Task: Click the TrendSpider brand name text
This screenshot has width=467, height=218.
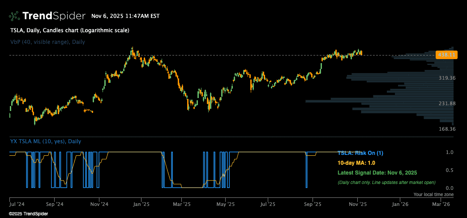Action: [54, 16]
